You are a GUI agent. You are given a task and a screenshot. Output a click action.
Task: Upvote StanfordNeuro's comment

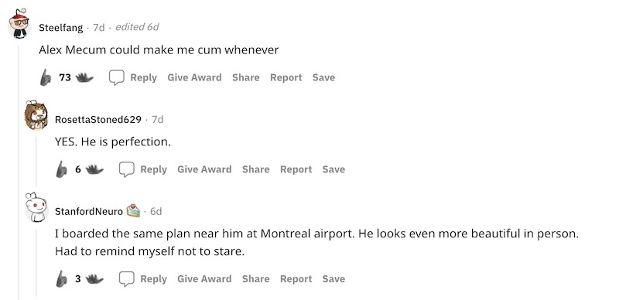tap(62, 278)
